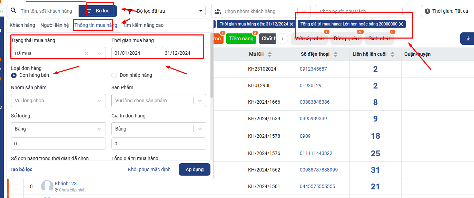Sort by Mã KH column
This screenshot has width=474, height=198.
pos(270,54)
